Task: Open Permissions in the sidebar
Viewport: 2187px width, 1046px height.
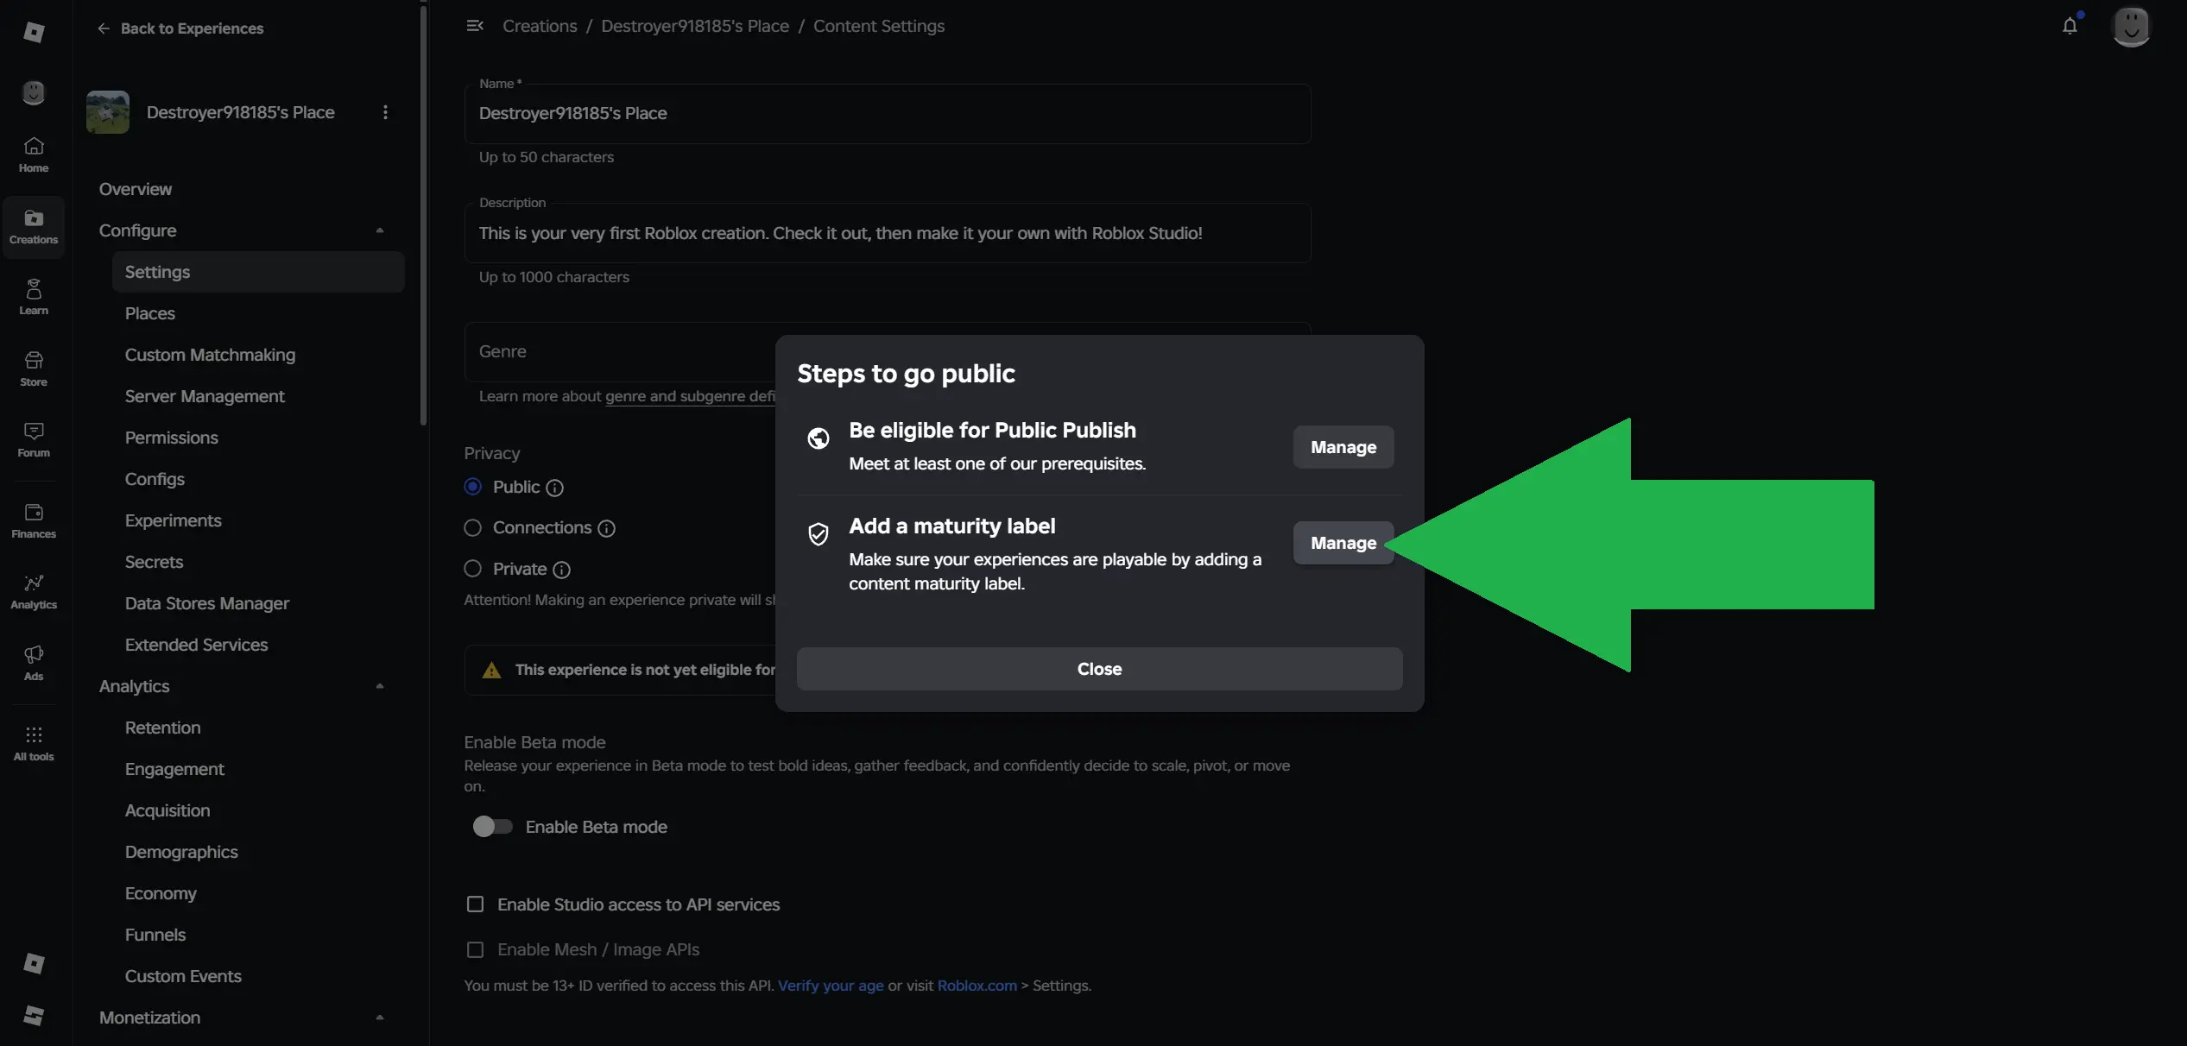Action: pos(172,438)
